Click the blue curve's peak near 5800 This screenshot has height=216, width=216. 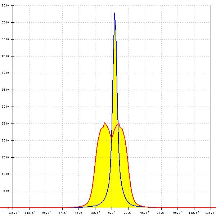[114, 13]
